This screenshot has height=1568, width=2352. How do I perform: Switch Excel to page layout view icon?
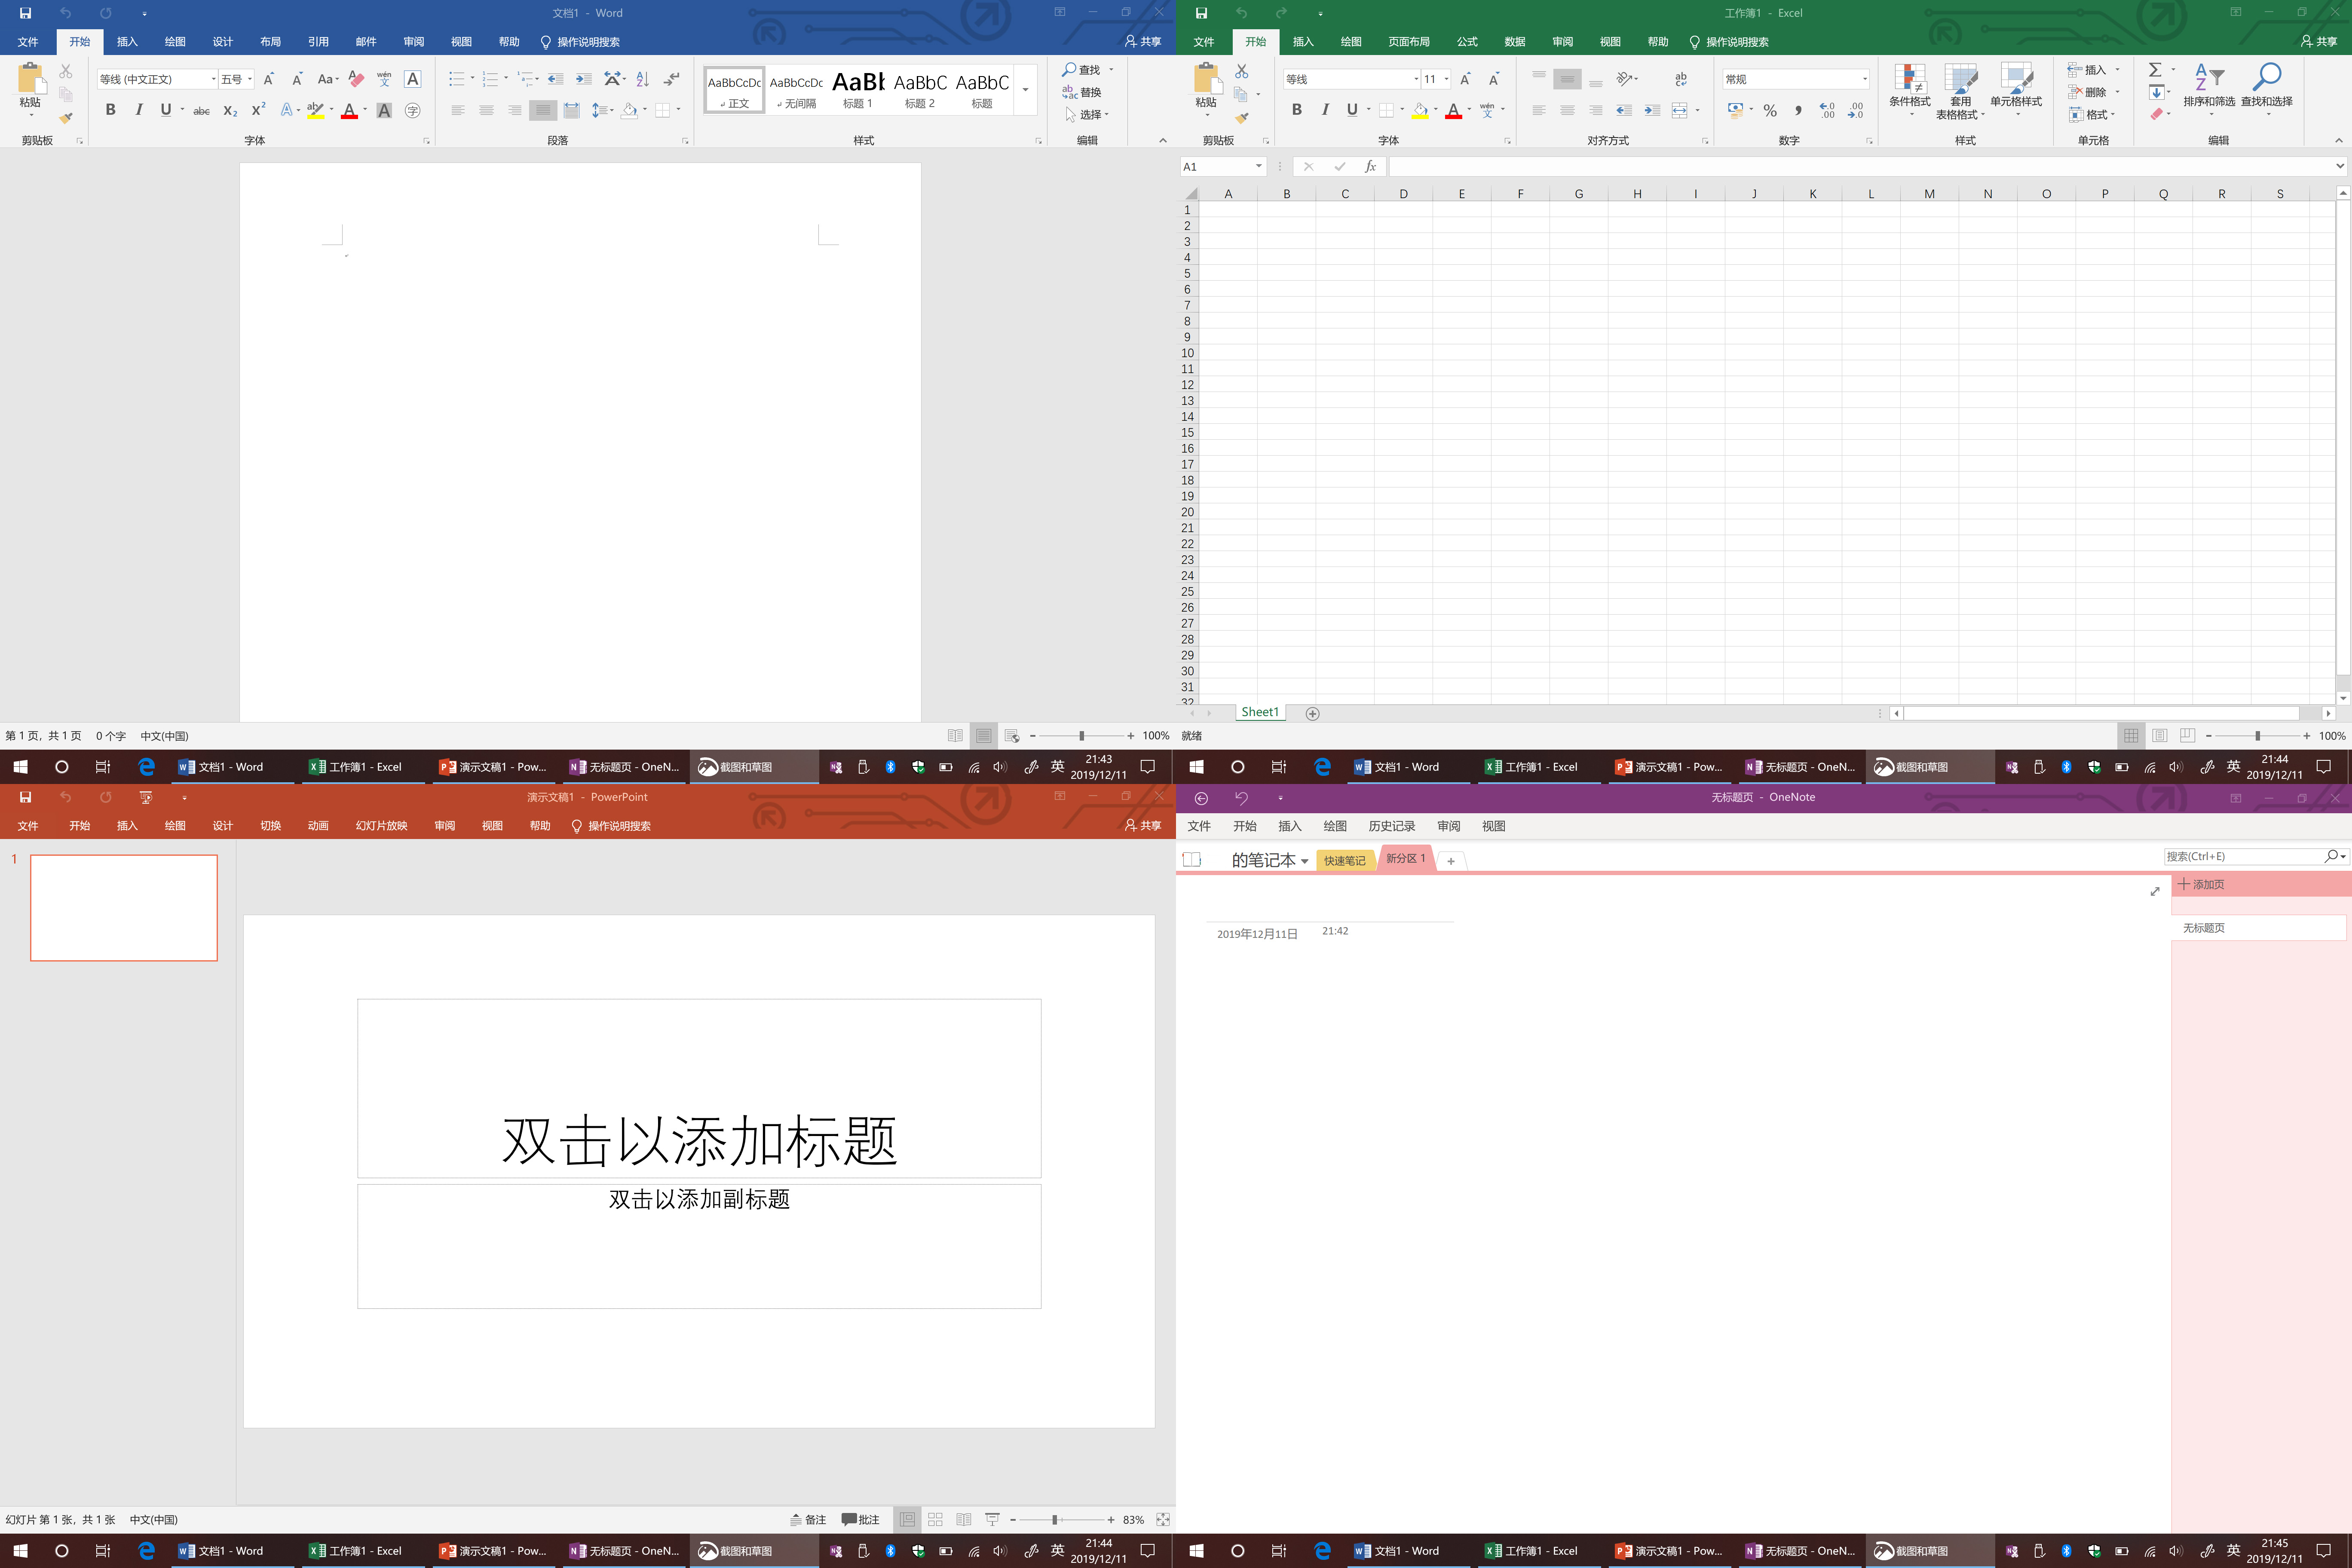point(2160,736)
